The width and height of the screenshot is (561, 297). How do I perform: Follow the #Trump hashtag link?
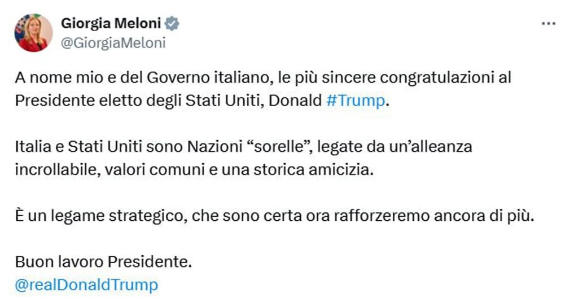click(x=357, y=100)
